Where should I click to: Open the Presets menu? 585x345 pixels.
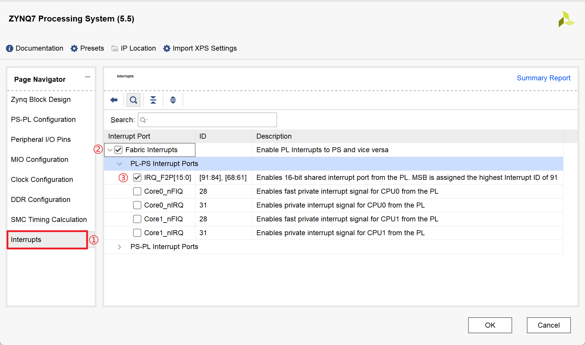[x=92, y=48]
